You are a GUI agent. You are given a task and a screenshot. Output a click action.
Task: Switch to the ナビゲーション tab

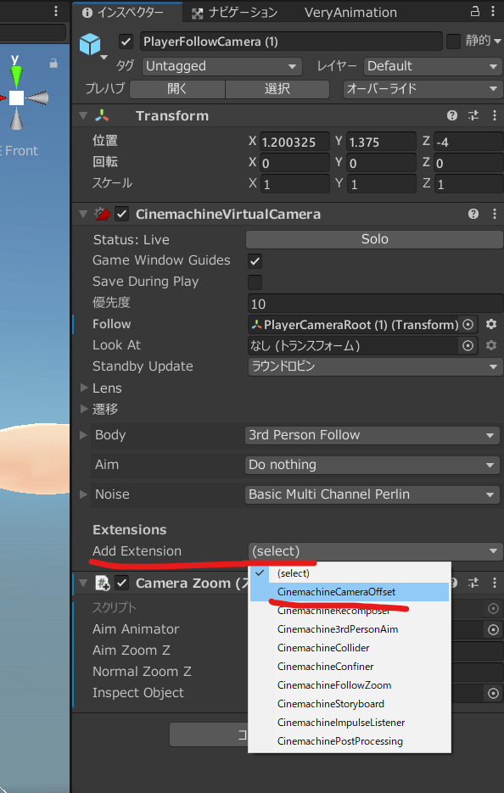click(x=235, y=12)
